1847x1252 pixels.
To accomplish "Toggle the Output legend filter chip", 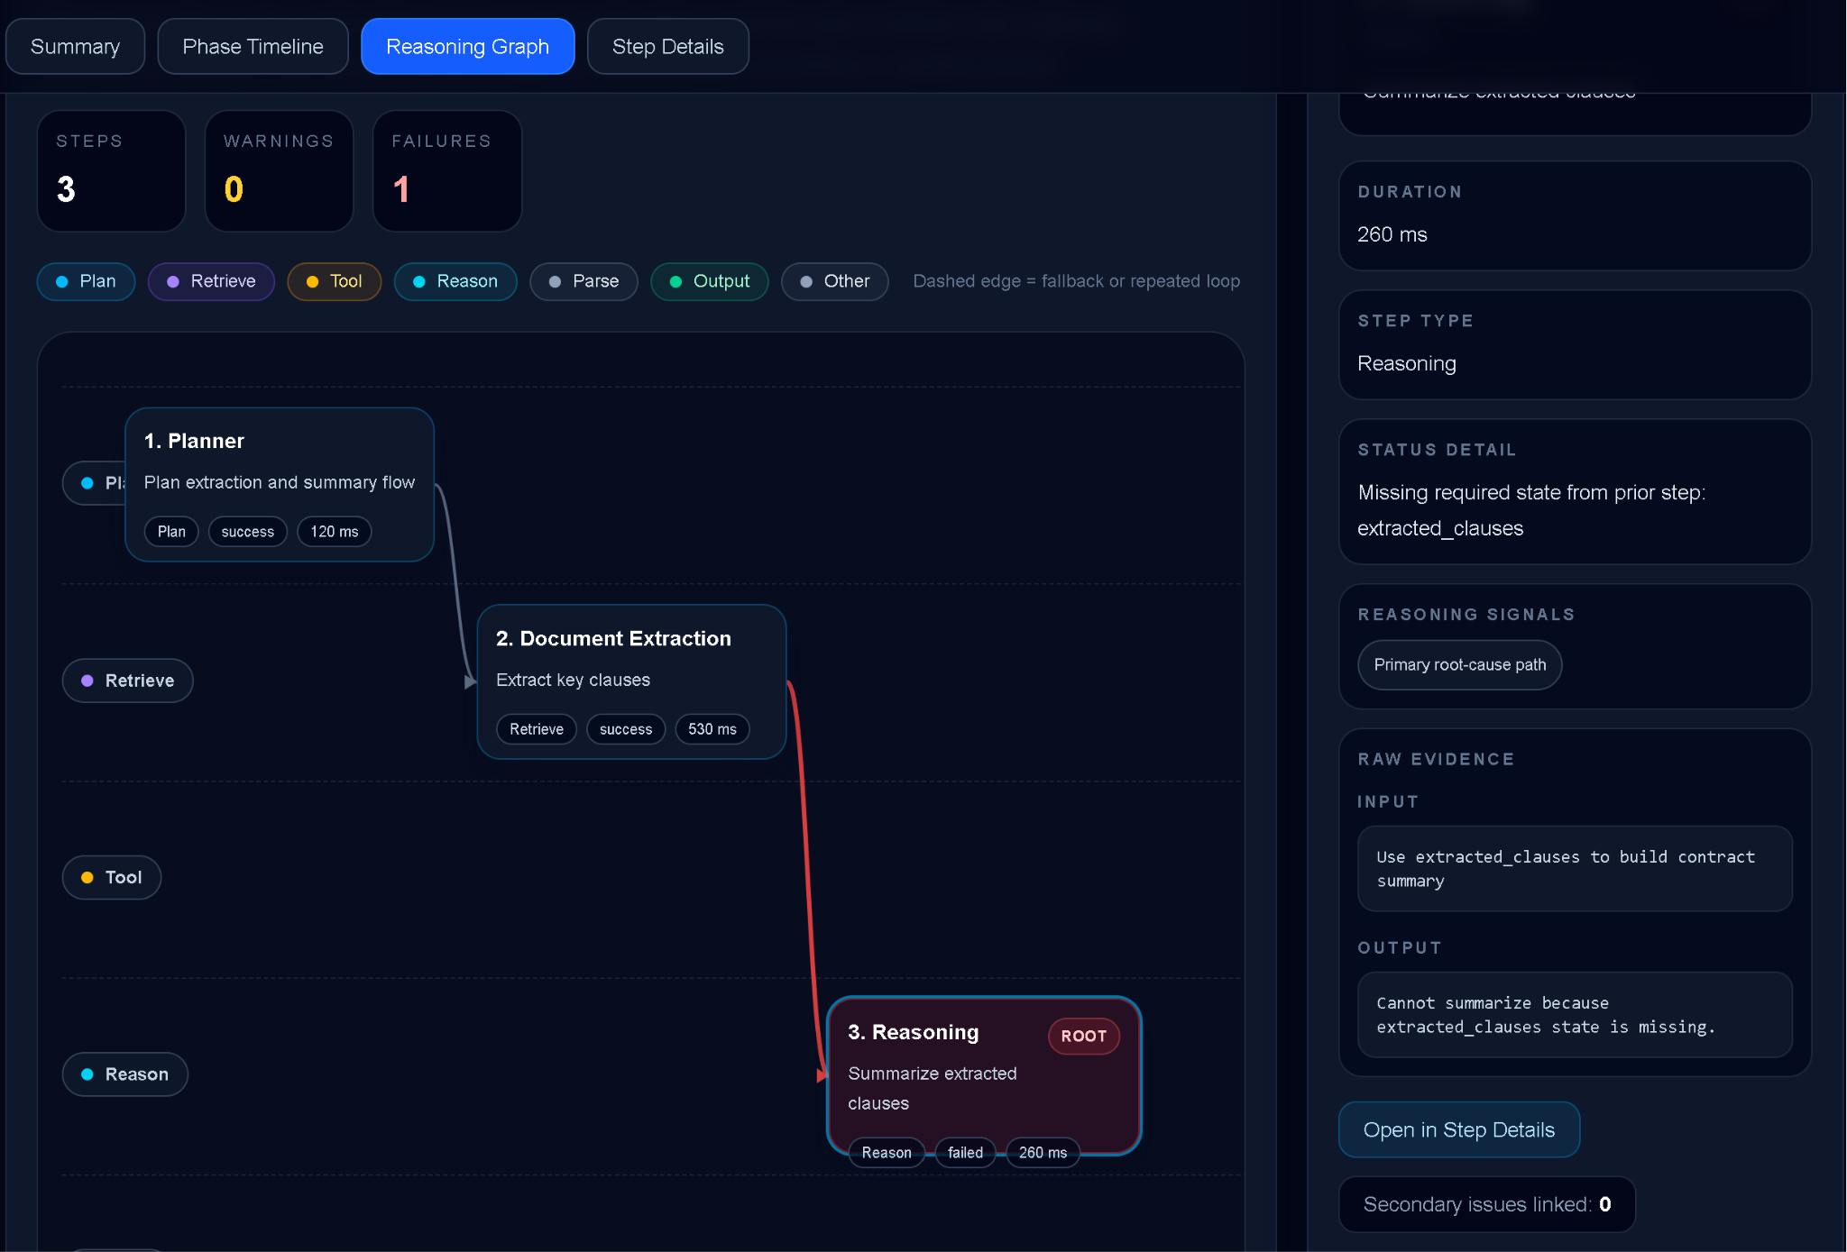I will point(709,281).
